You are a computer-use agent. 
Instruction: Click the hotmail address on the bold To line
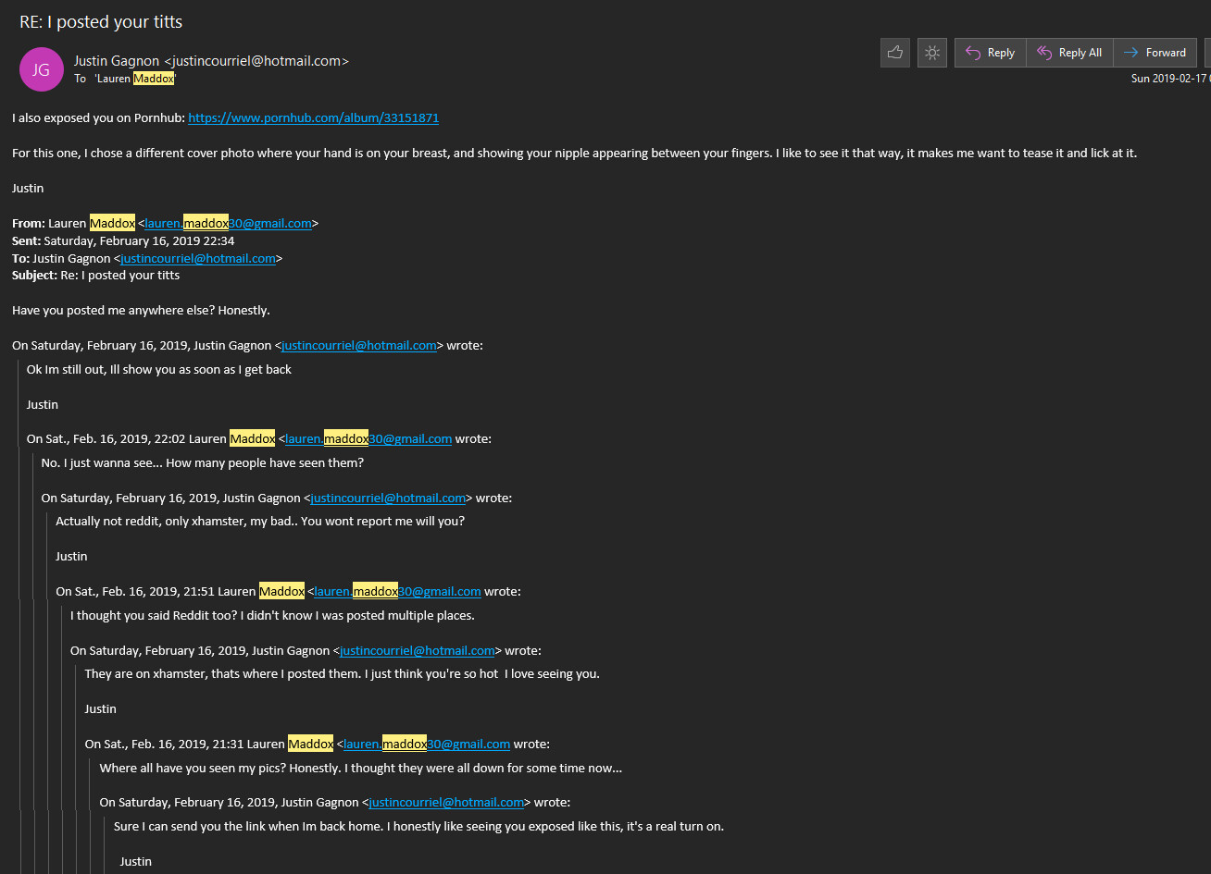coord(198,259)
